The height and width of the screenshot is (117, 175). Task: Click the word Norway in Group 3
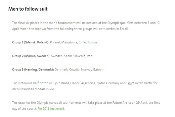point(87,70)
